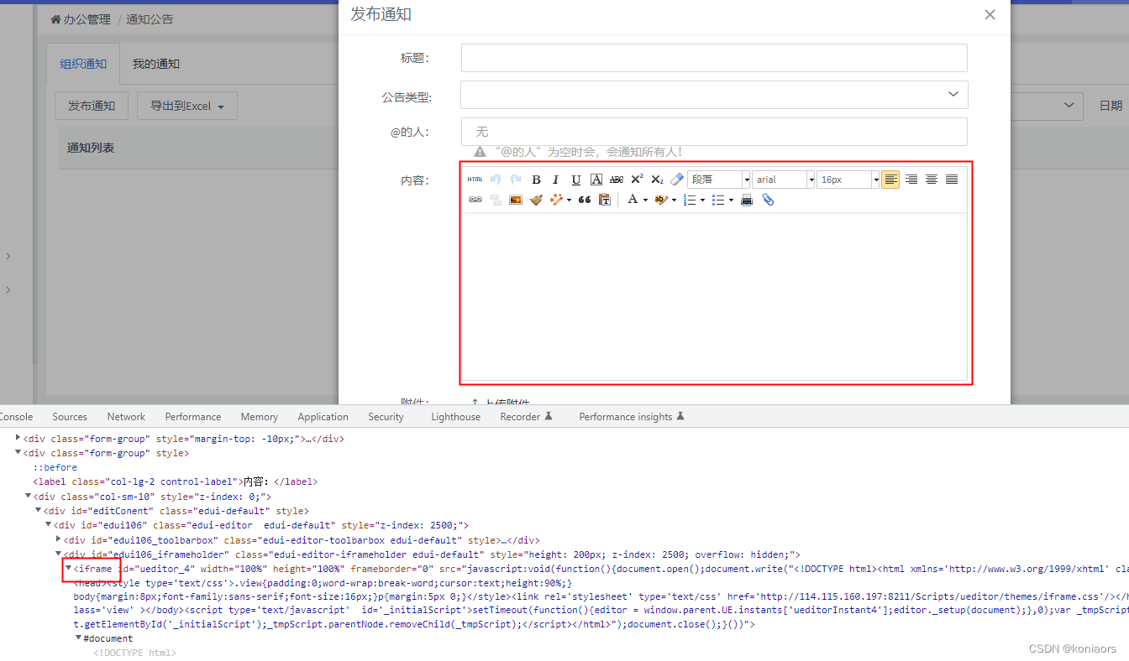1129x661 pixels.
Task: Click the attachment paperclip icon
Action: coord(767,200)
